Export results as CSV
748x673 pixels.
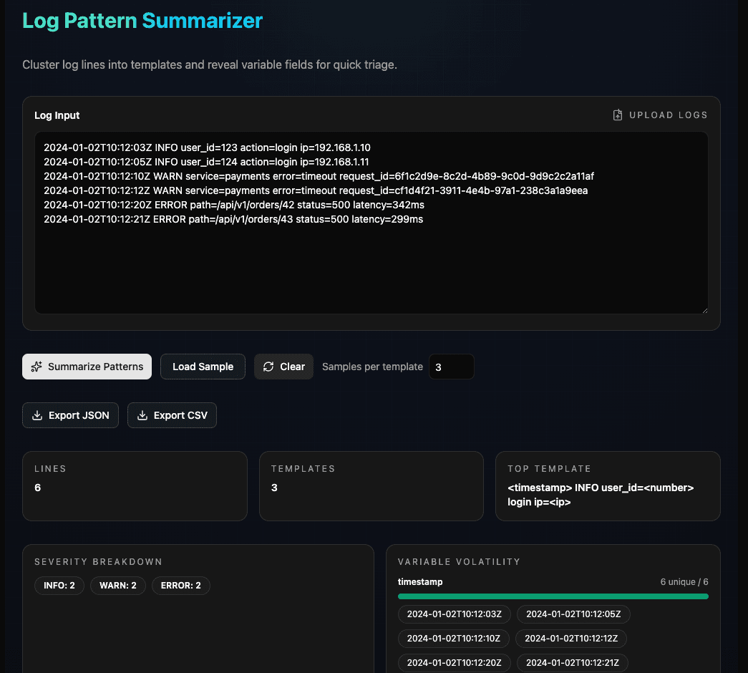click(x=172, y=415)
